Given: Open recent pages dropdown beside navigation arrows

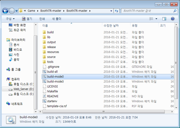Looking at the screenshot, I should (17, 11).
